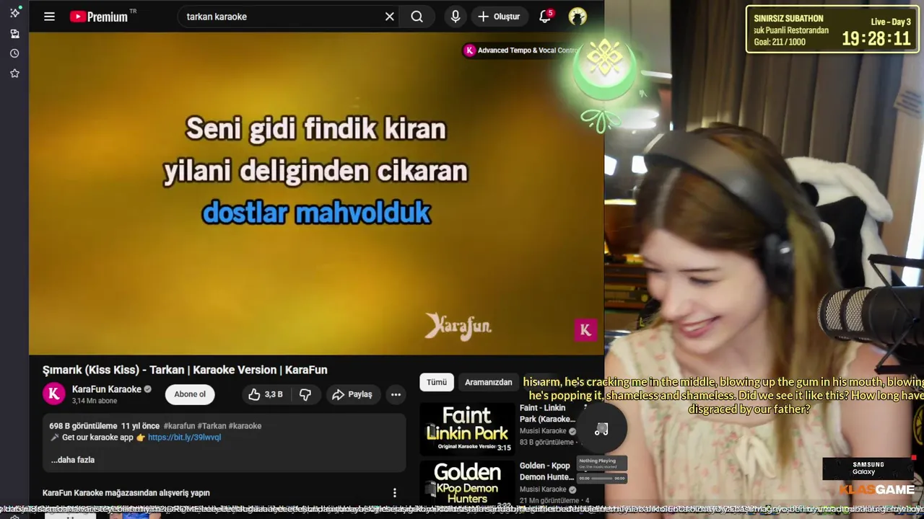
Task: Click the Samsung Galaxy sponsor logo
Action: [x=867, y=469]
